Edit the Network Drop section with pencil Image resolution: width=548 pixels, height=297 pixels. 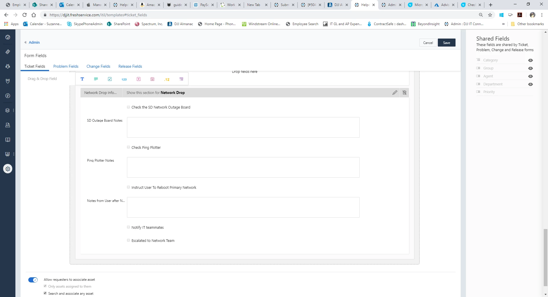[x=395, y=93]
